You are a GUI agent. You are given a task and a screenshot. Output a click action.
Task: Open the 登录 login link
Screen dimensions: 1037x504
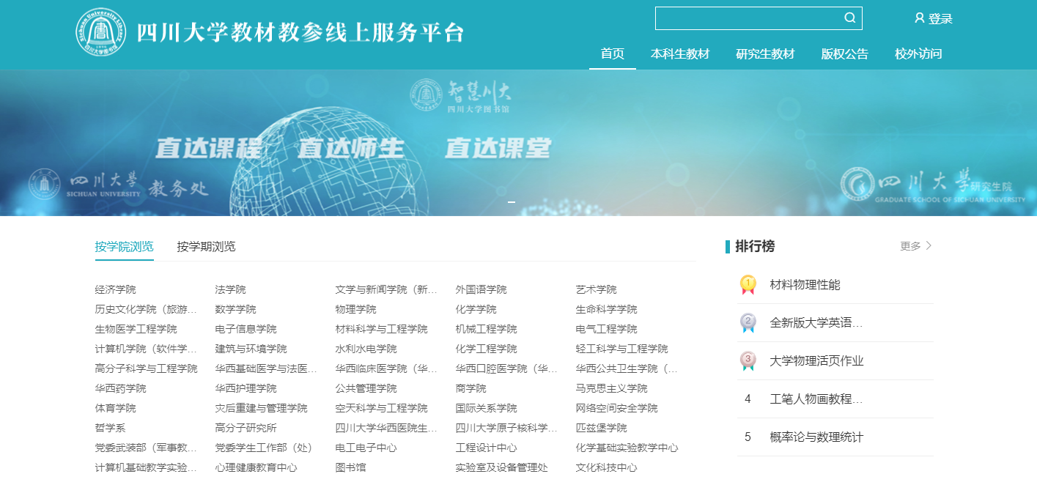(x=940, y=19)
